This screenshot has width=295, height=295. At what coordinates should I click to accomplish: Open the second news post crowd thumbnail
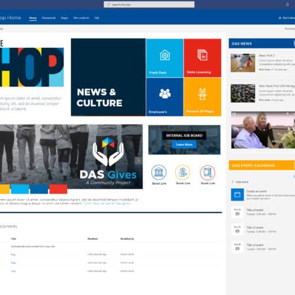(x=243, y=93)
